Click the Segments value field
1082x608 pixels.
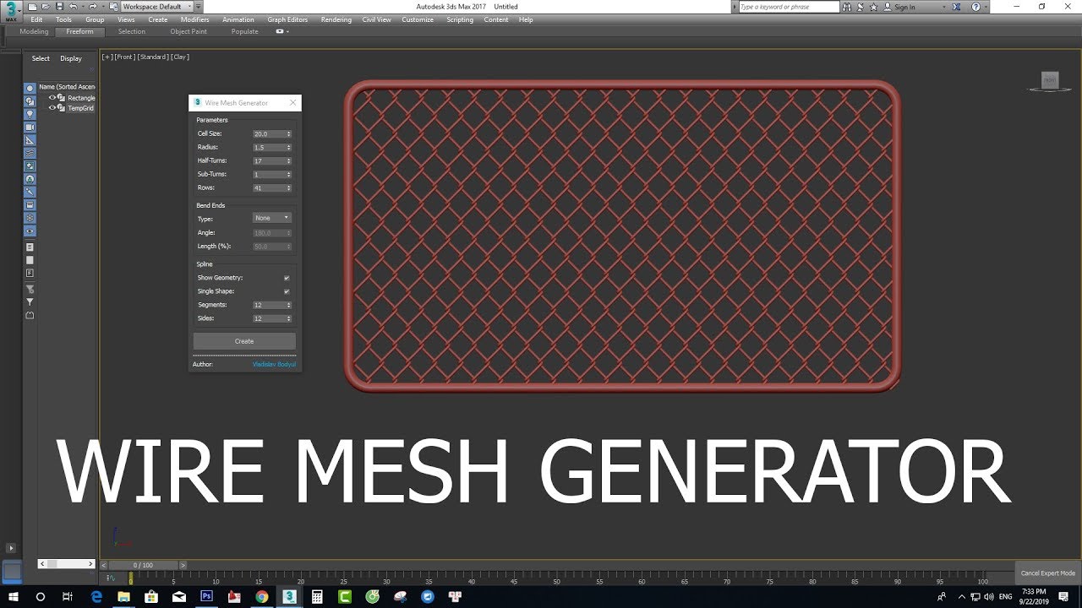point(268,305)
